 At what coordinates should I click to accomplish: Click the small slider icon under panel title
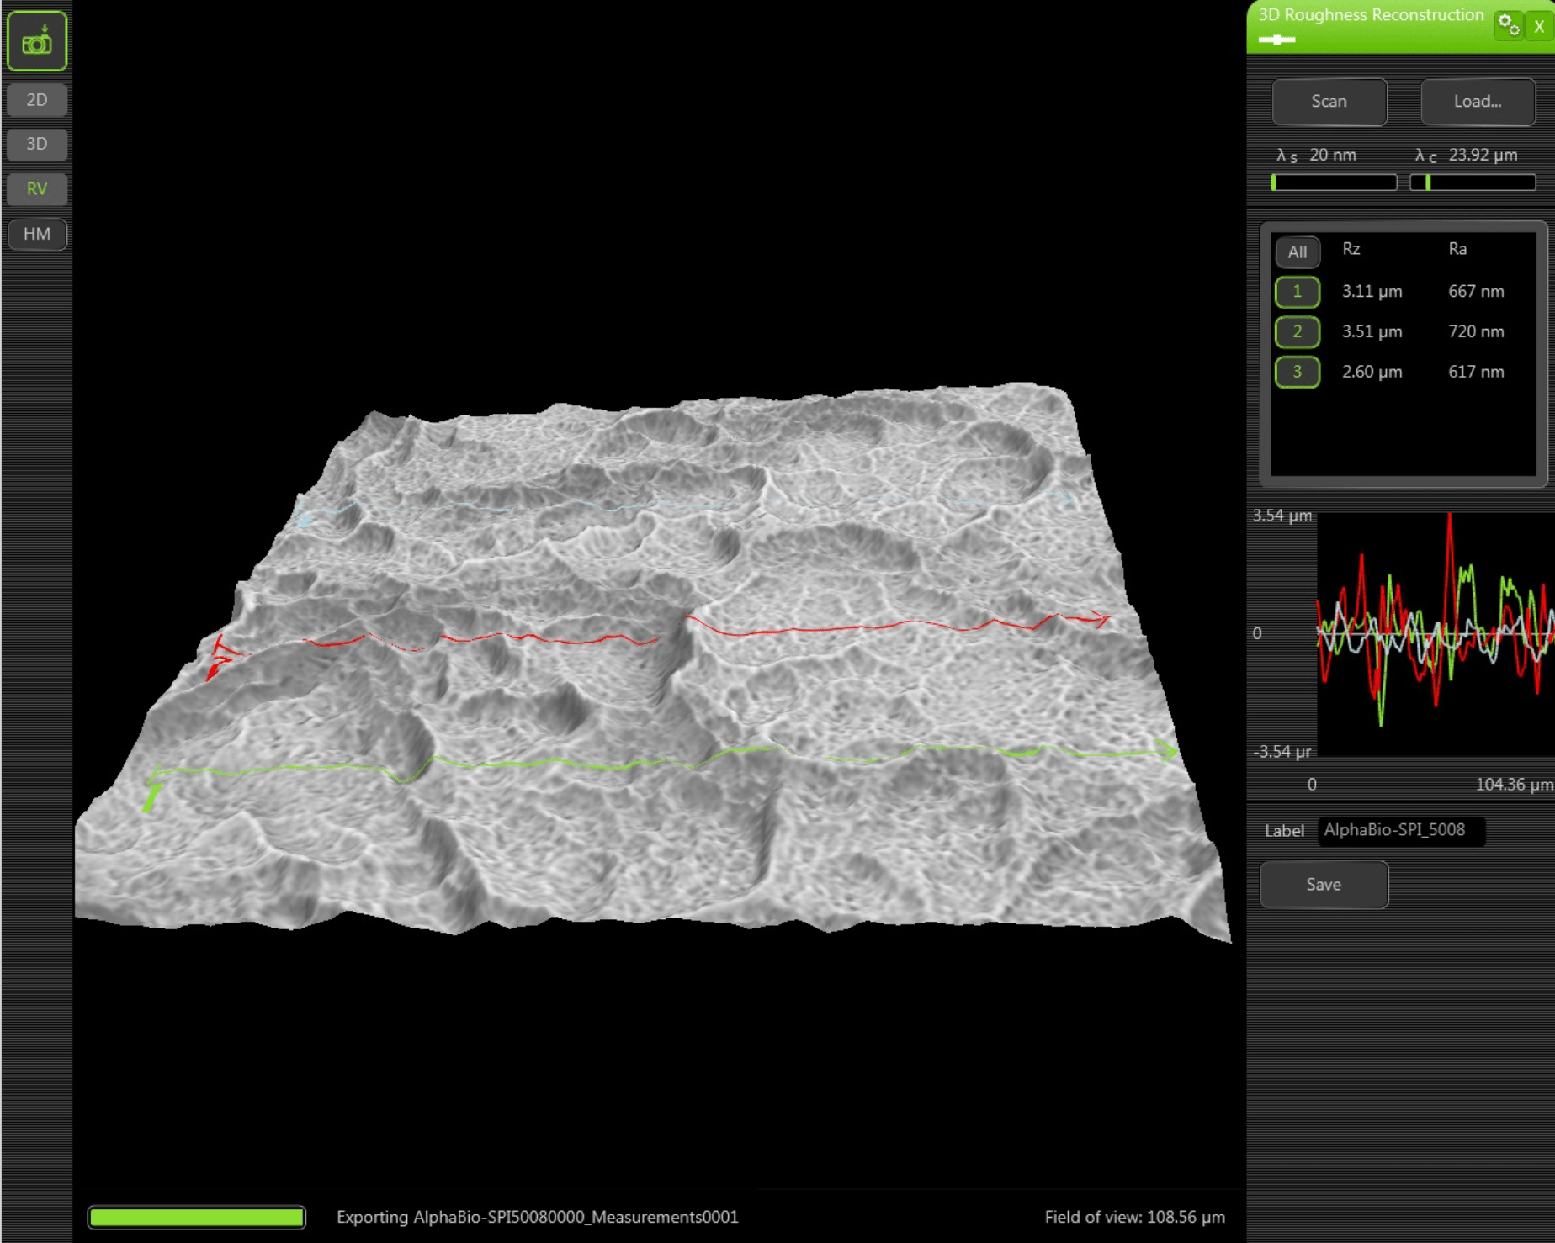[x=1276, y=40]
